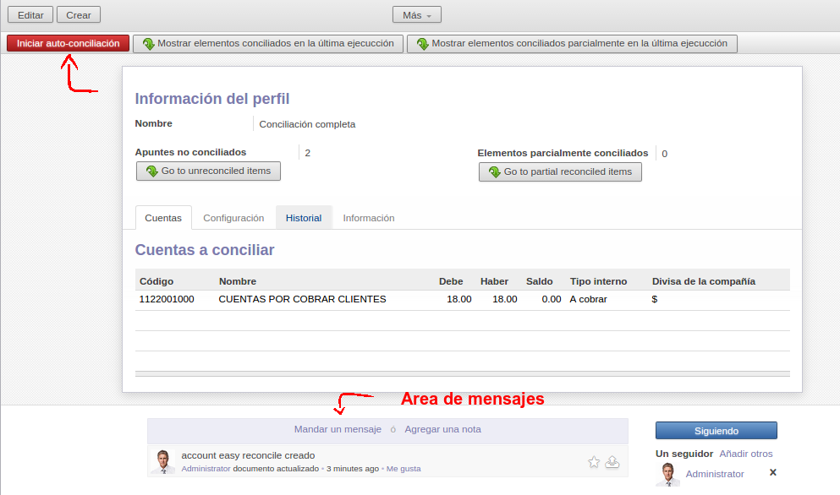
Task: Click the green arrow icon on parcialmente button
Action: (423, 44)
